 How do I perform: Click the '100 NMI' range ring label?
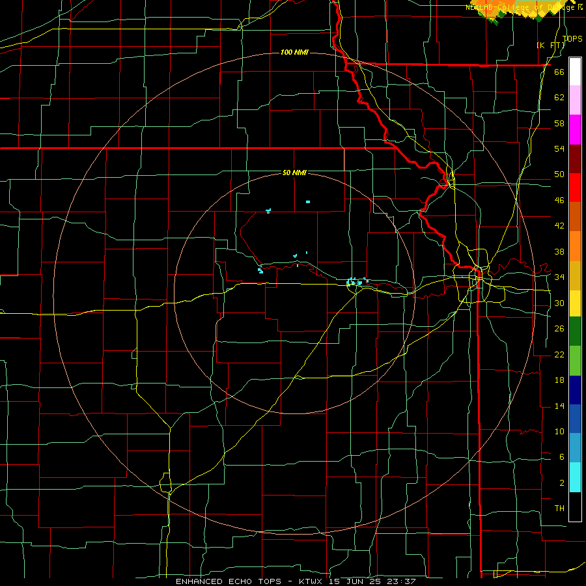pyautogui.click(x=294, y=52)
